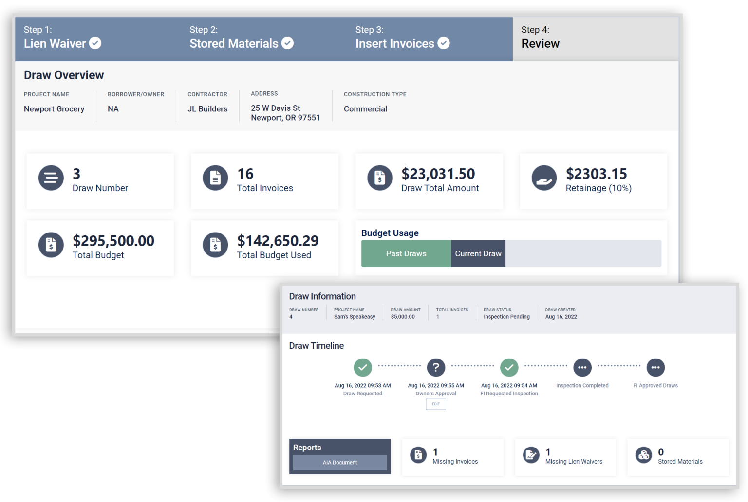Select the Draw Number list icon
The width and height of the screenshot is (748, 502).
click(x=51, y=178)
